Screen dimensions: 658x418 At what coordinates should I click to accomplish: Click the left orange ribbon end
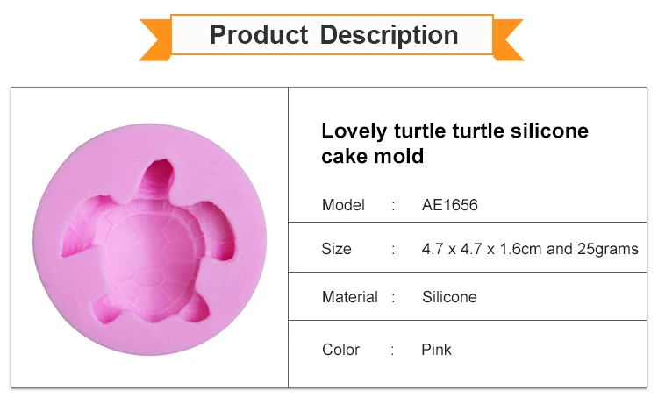click(x=155, y=39)
